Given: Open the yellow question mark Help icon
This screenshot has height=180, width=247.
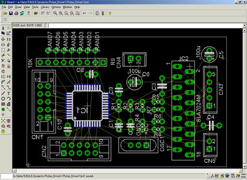Looking at the screenshot, I should pos(110,14).
